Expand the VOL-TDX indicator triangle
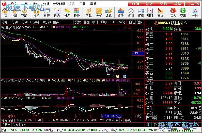The image size is (202, 133). pyautogui.click(x=2, y=80)
